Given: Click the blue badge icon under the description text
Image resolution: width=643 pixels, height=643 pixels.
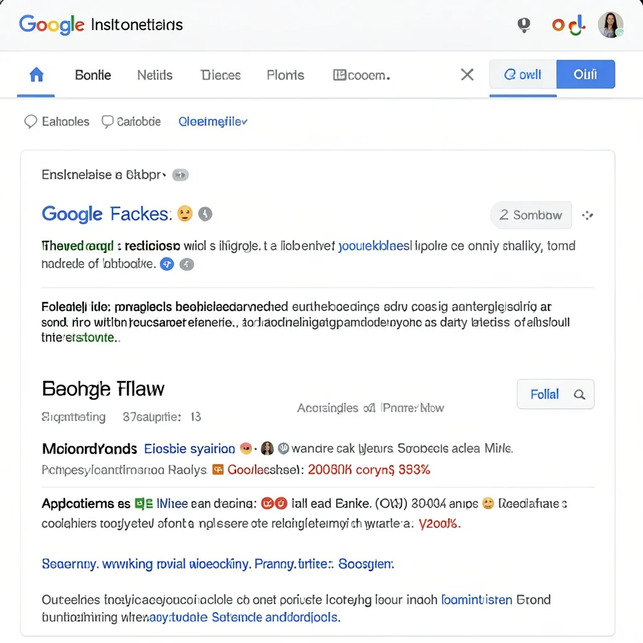Looking at the screenshot, I should point(166,264).
